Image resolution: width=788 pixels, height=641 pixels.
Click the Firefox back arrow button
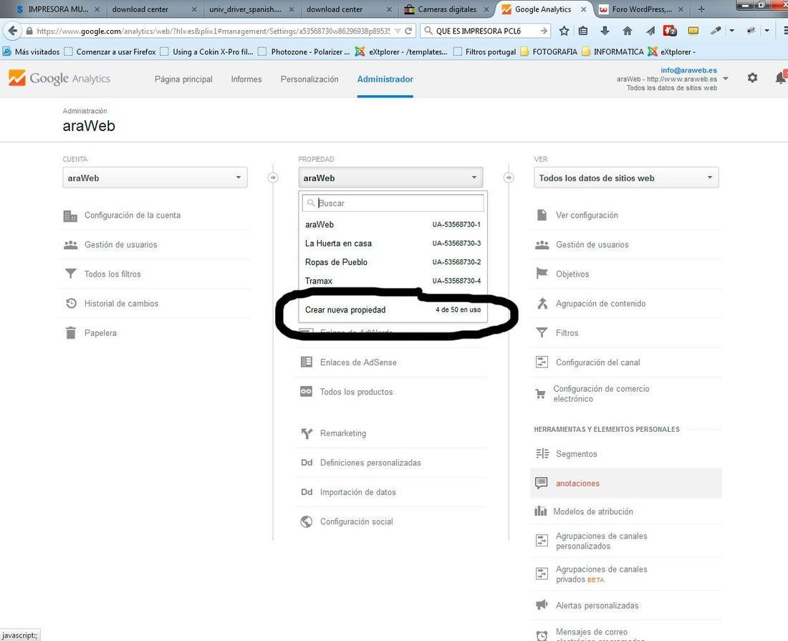point(12,31)
